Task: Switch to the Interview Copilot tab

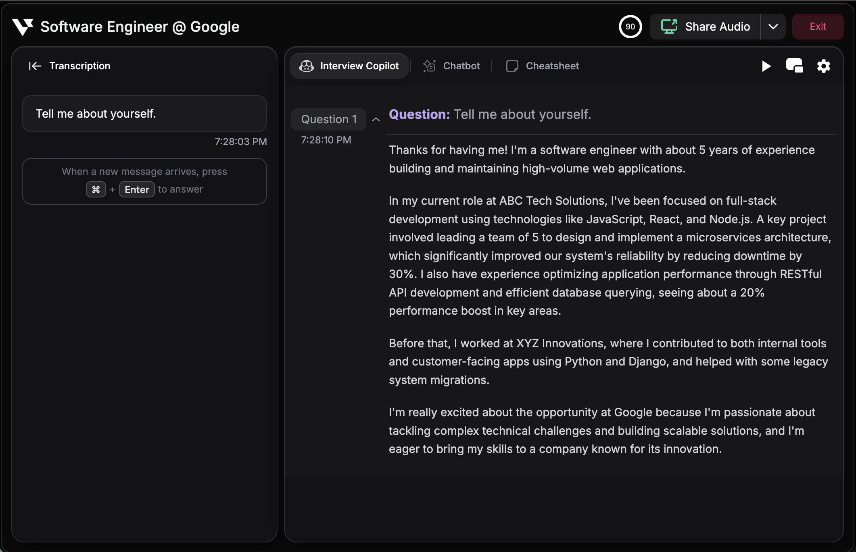Action: 349,66
